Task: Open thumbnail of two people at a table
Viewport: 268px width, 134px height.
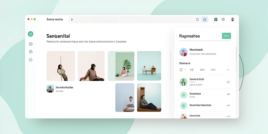Action: pyautogui.click(x=149, y=66)
